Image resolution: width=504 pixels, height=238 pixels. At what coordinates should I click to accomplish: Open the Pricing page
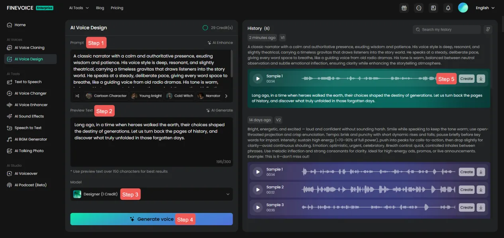[x=117, y=8]
